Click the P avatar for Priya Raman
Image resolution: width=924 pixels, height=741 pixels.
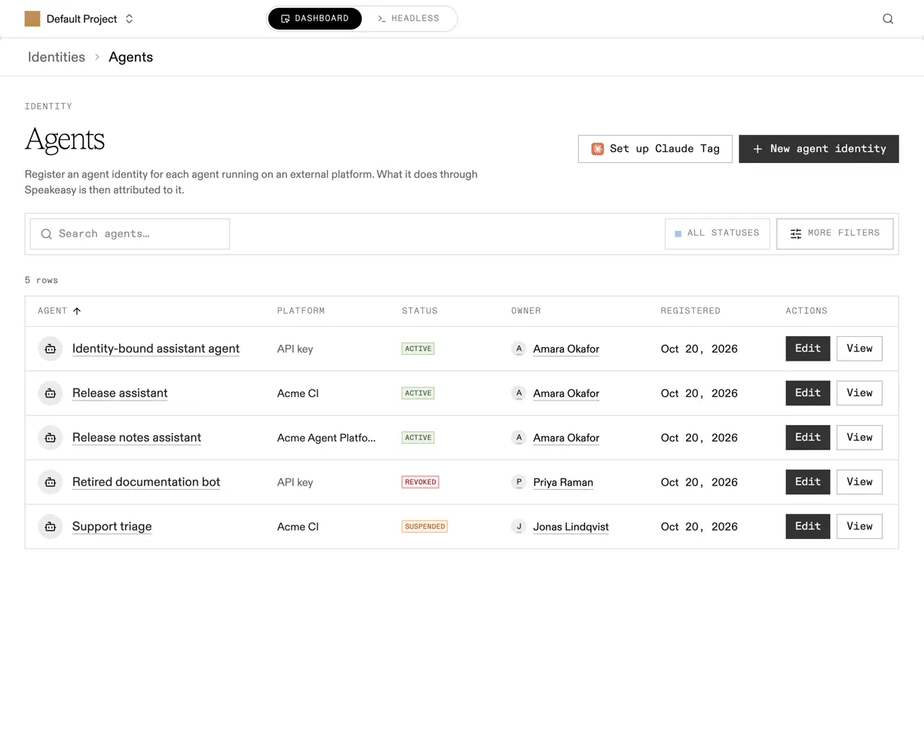click(x=519, y=482)
